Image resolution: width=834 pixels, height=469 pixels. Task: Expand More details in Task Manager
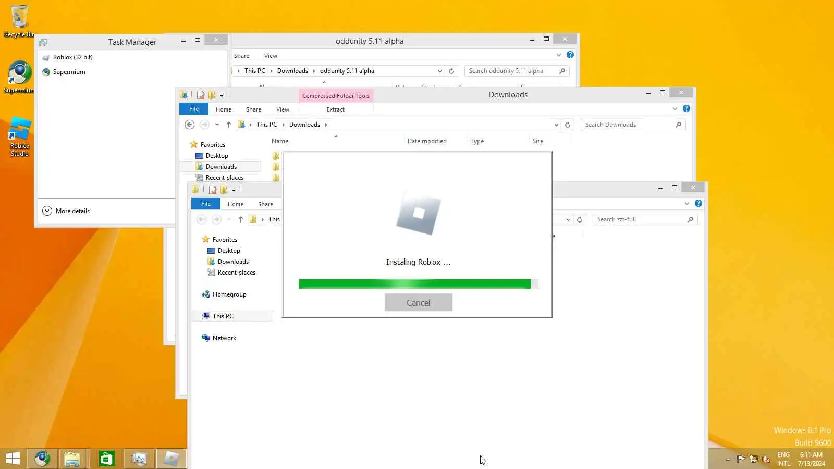[x=66, y=211]
